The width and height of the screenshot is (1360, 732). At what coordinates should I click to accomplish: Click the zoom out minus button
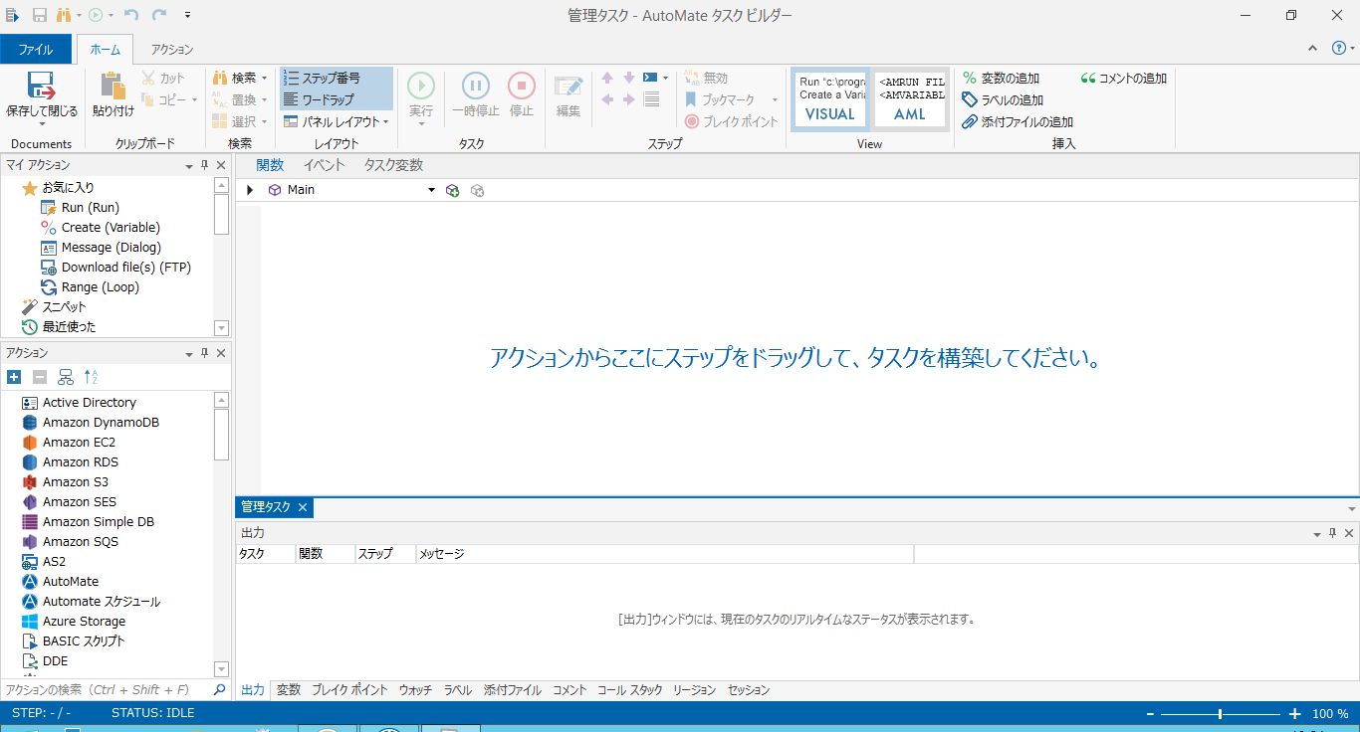click(1150, 713)
